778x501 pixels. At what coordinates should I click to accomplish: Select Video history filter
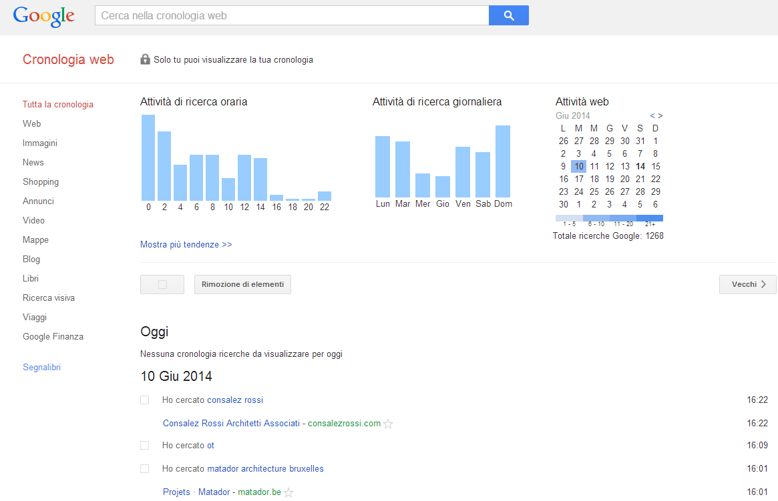(x=34, y=220)
